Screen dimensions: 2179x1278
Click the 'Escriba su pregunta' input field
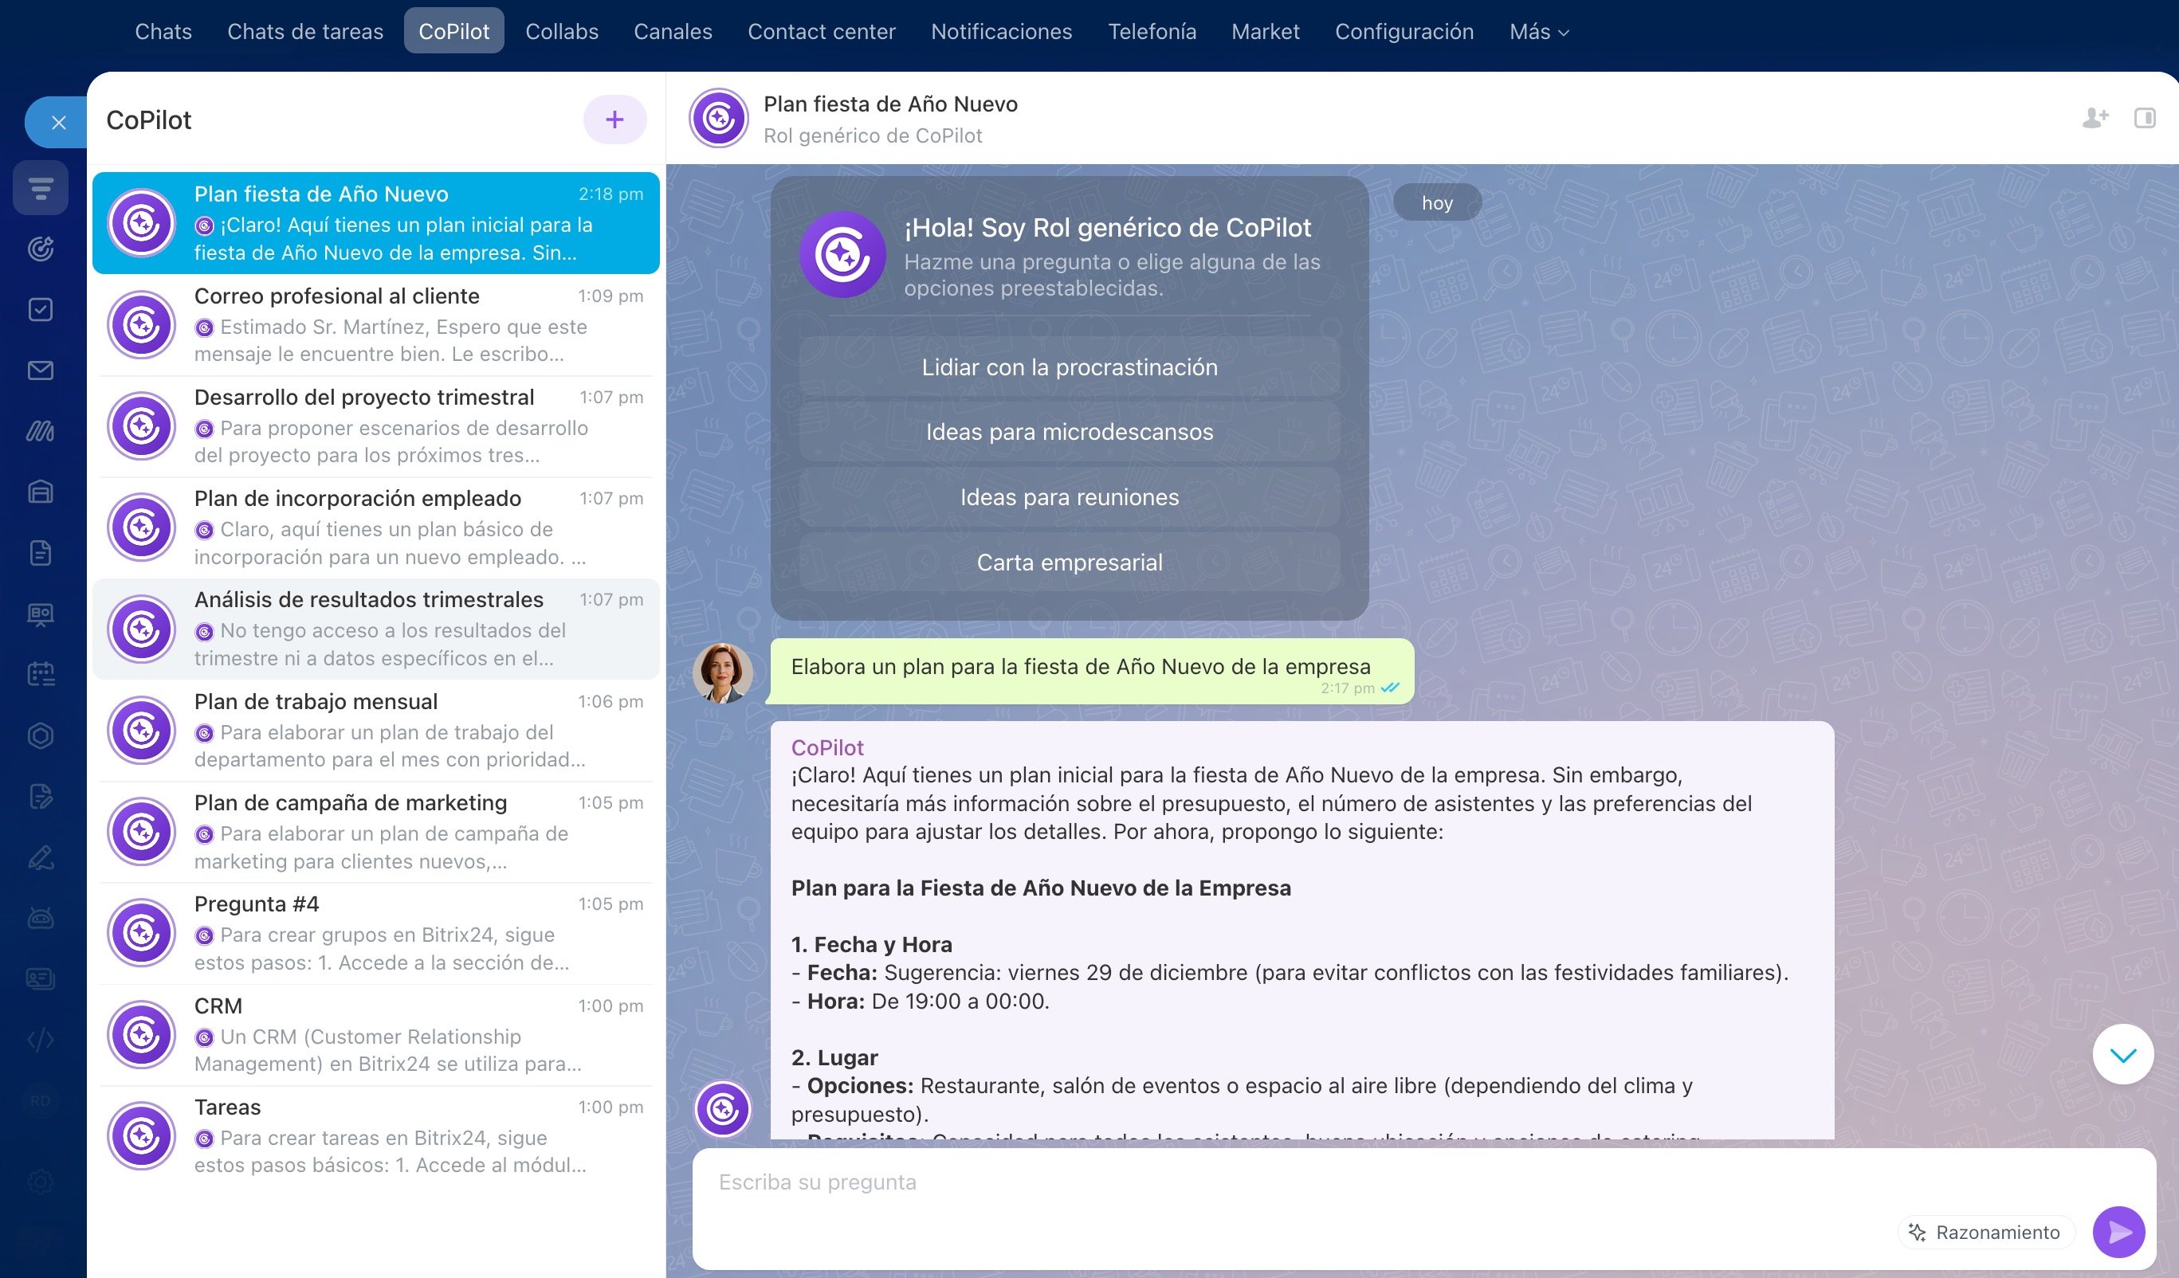[1297, 1182]
